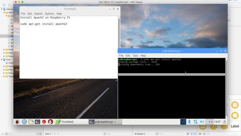Select the Label object in library
The image size is (241, 136).
(x=235, y=126)
